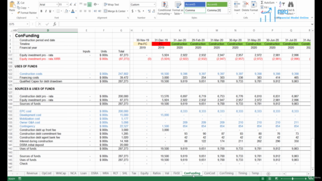Click the Increase Decimal icon
Screen dimensions: 322x181
click(149, 11)
